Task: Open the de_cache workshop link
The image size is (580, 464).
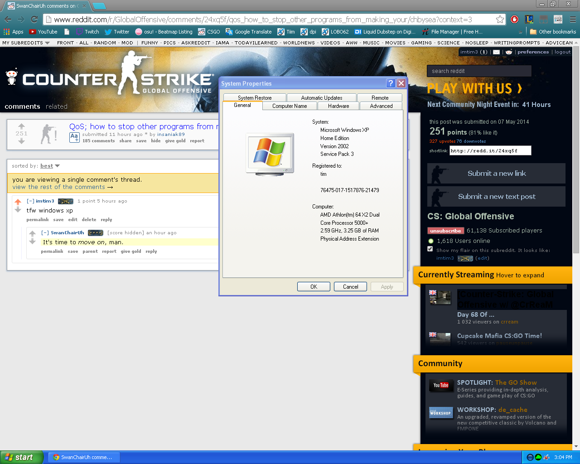Action: (512, 410)
